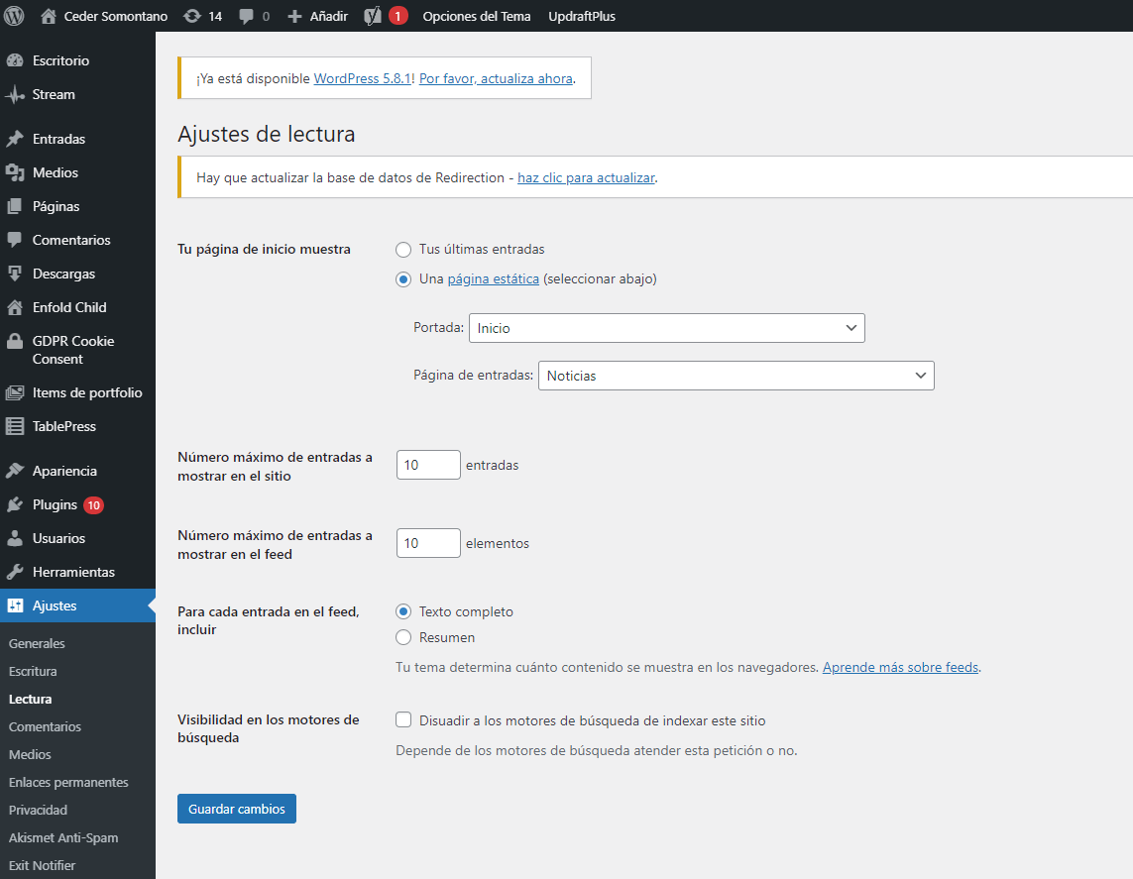Open UpdraftPlus in the admin bar
The width and height of the screenshot is (1133, 879).
[x=582, y=16]
